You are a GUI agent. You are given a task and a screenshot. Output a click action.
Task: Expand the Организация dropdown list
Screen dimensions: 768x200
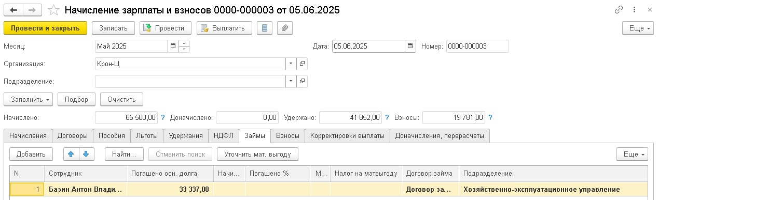[x=291, y=64]
